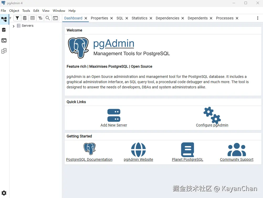Click the Planet PostgreSQL book icon
Viewport: 263px width, 198px height.
(187, 150)
